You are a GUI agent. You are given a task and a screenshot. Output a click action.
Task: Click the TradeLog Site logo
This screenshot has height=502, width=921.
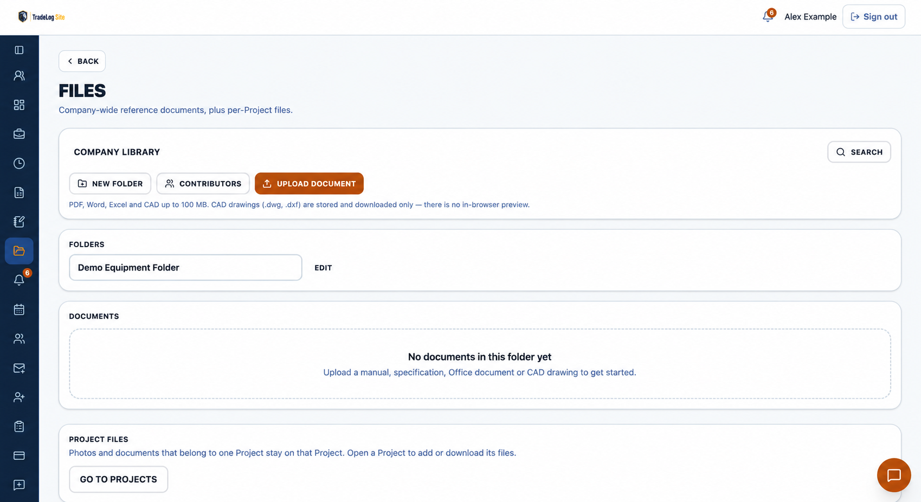pyautogui.click(x=41, y=17)
